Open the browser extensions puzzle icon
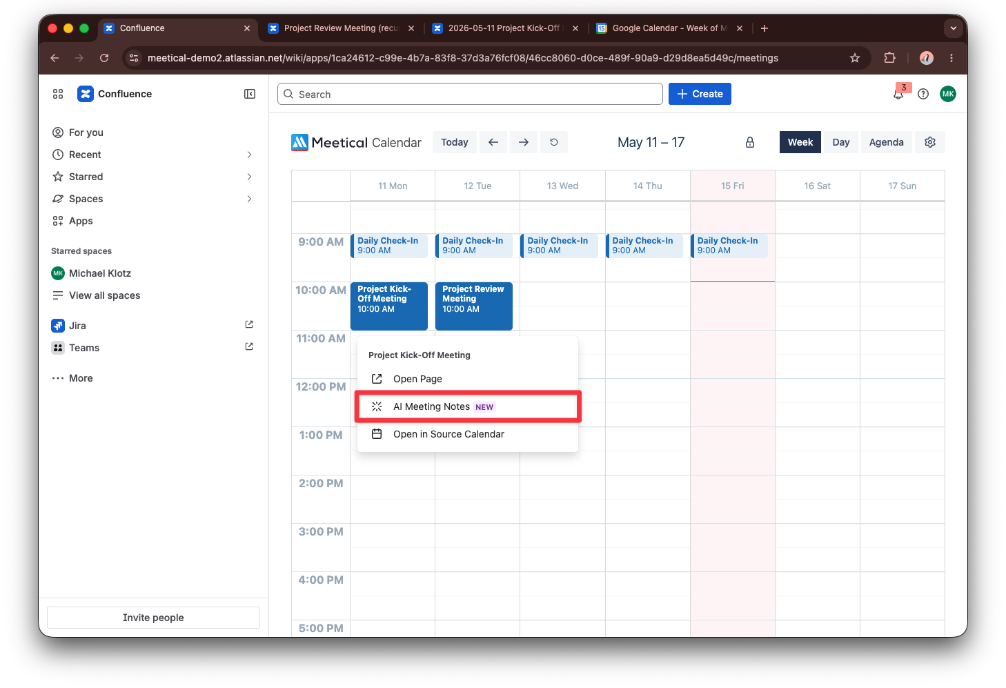1006x688 pixels. [890, 58]
